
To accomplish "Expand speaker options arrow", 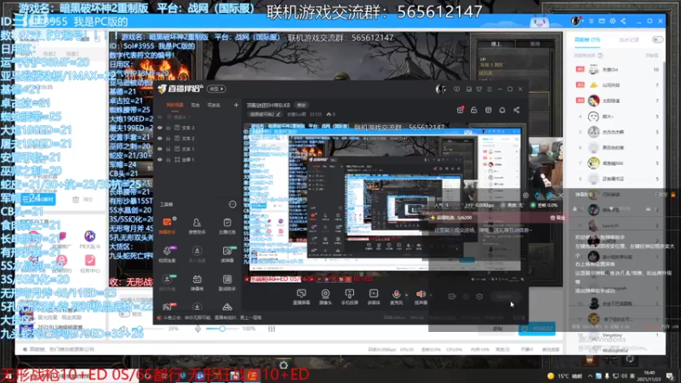I will point(431,294).
